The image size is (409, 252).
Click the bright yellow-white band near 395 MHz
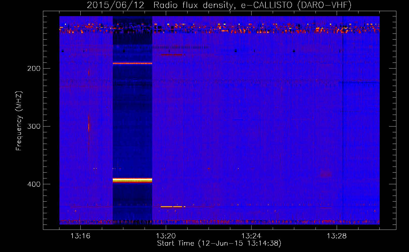pyautogui.click(x=132, y=180)
